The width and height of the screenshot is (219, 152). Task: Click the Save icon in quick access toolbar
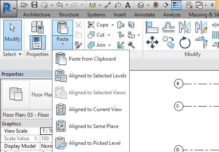coord(34,5)
